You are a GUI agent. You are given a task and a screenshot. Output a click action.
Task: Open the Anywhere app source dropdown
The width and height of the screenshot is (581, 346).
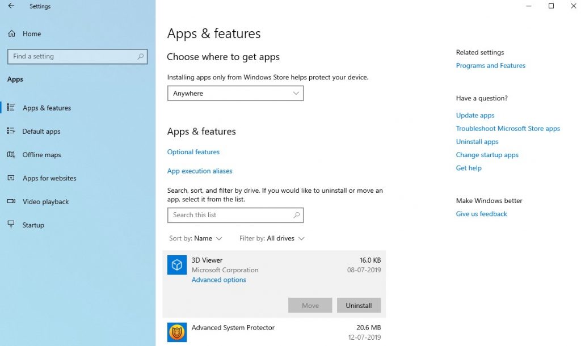[x=235, y=94]
